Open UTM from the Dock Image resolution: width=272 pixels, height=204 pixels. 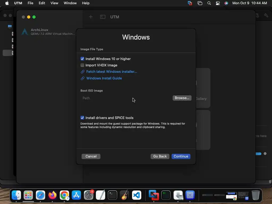190,195
